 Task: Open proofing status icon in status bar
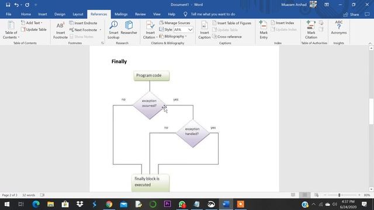42,195
